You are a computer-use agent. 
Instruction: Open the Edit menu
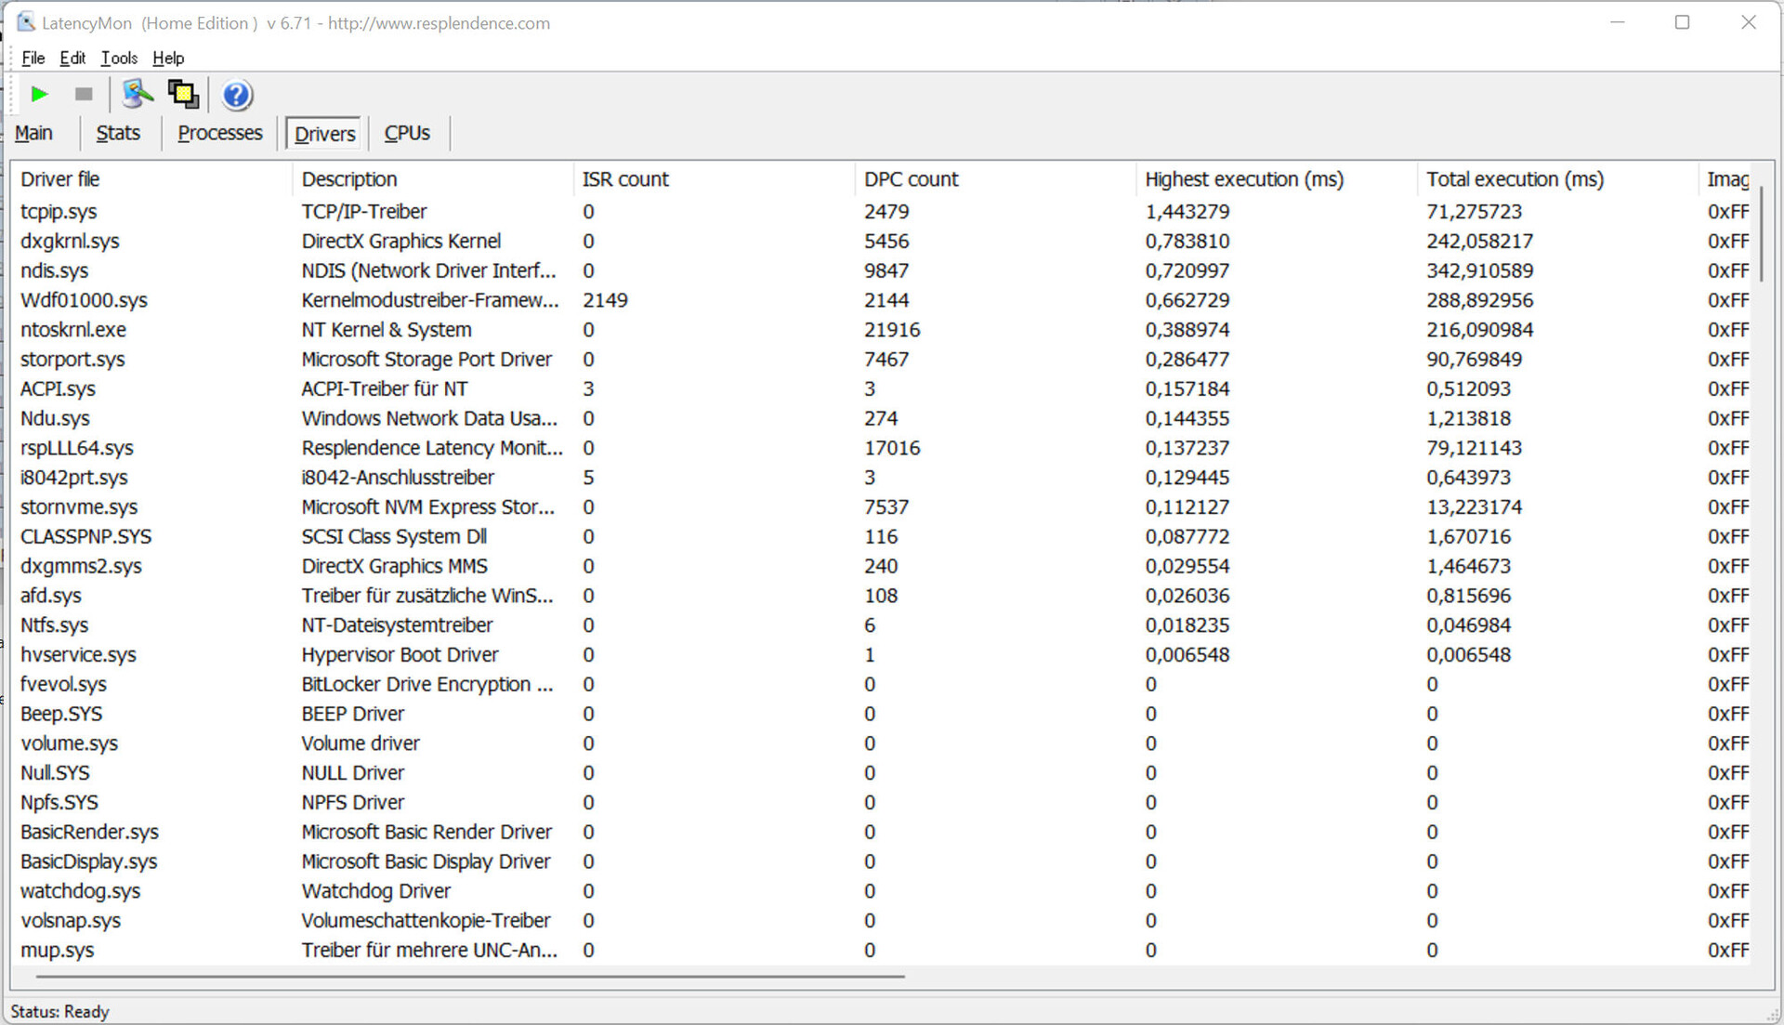click(x=72, y=58)
